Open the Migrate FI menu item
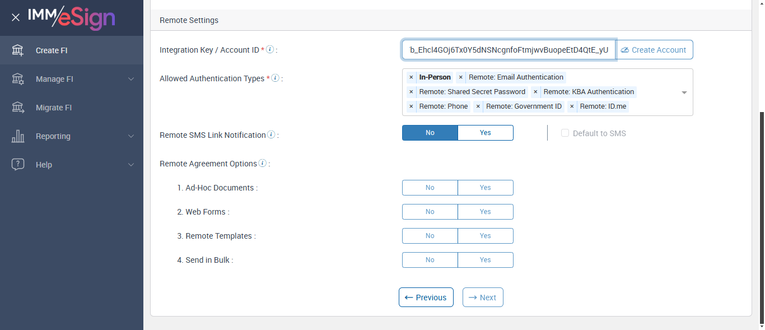Viewport: 765px width, 330px height. 54,108
